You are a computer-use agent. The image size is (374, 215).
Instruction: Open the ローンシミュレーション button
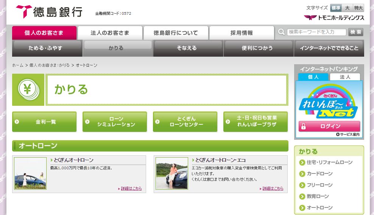point(115,122)
